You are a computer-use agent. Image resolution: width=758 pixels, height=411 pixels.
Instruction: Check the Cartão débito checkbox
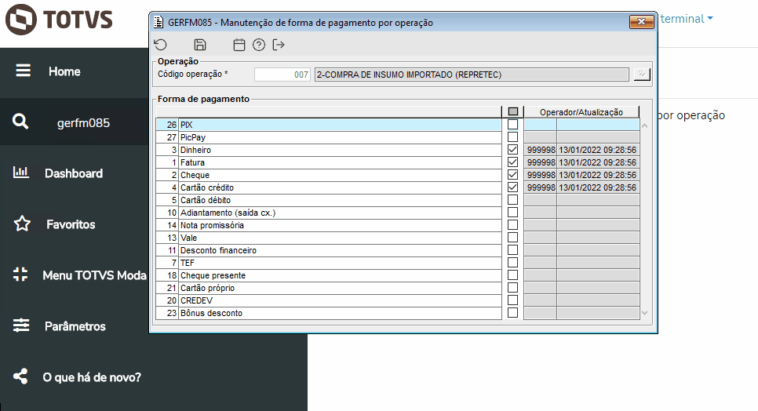(x=513, y=200)
